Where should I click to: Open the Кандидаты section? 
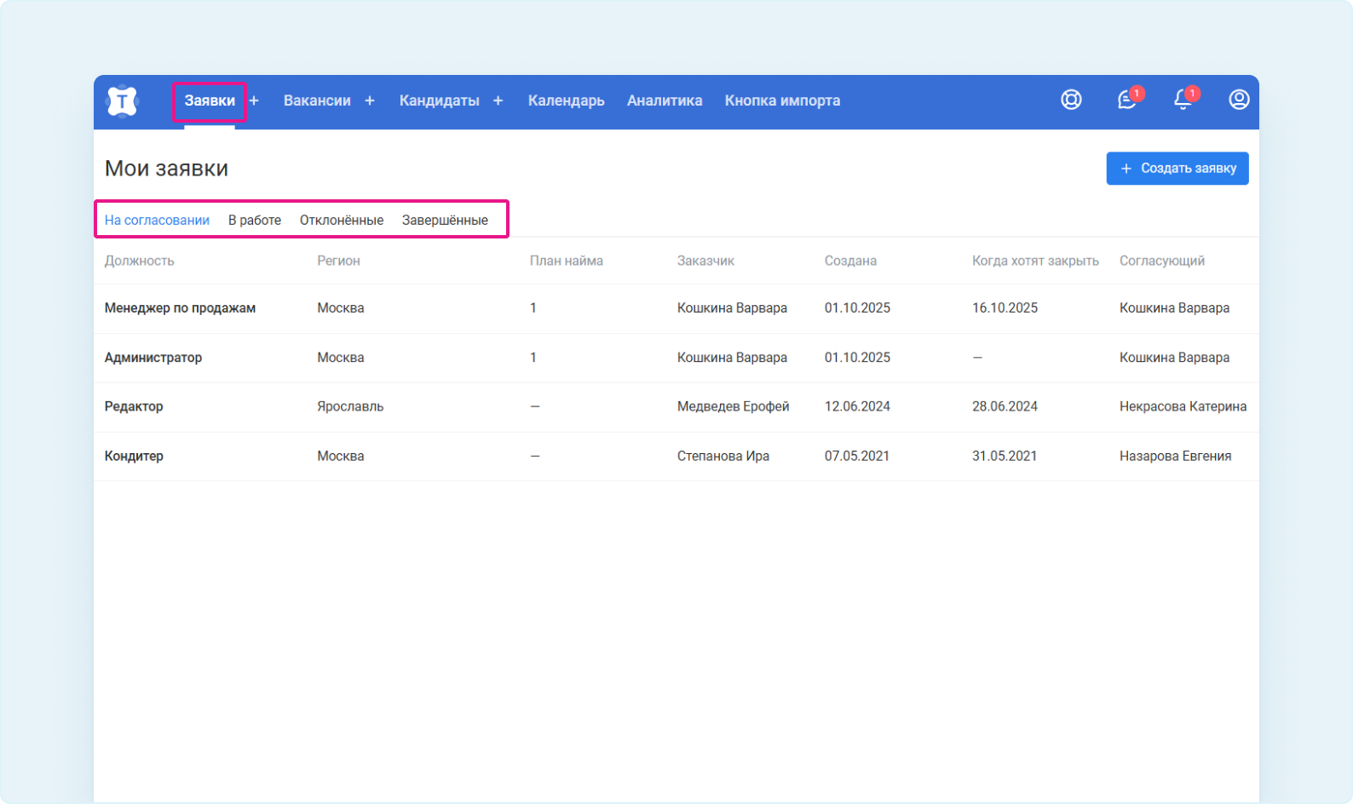(439, 100)
